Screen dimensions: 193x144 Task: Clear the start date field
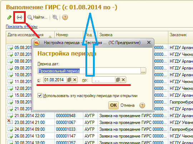[x=75, y=80]
